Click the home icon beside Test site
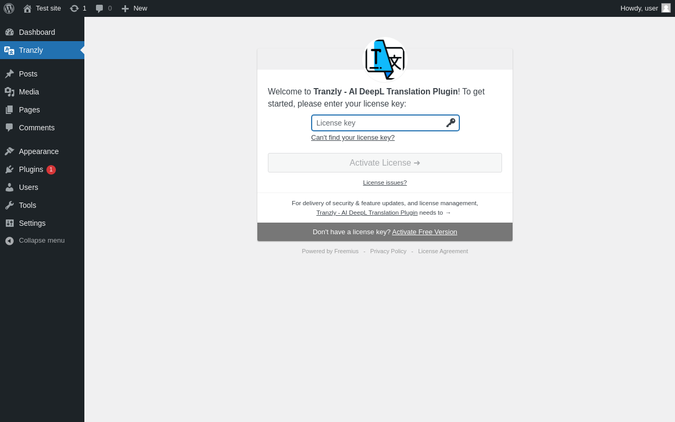Screen dimensions: 675x422 click(27, 8)
